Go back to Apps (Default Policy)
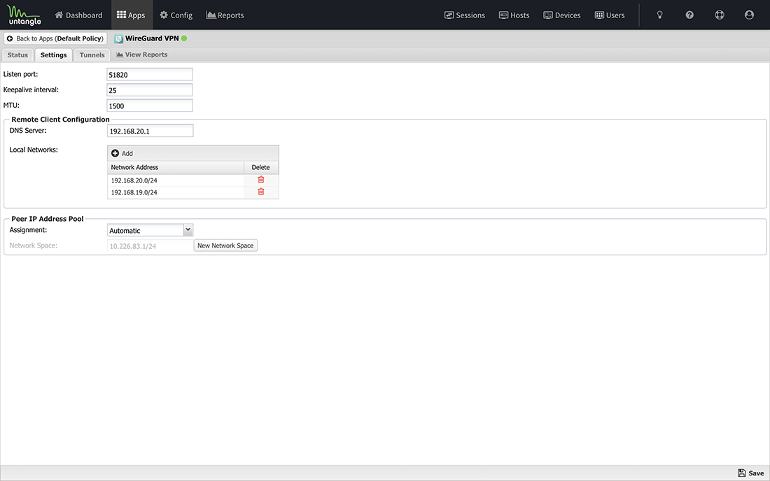The height and width of the screenshot is (481, 770). pyautogui.click(x=55, y=38)
